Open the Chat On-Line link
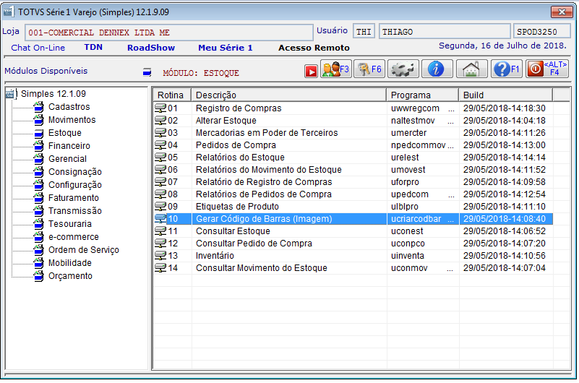The width and height of the screenshot is (579, 383). (x=38, y=48)
